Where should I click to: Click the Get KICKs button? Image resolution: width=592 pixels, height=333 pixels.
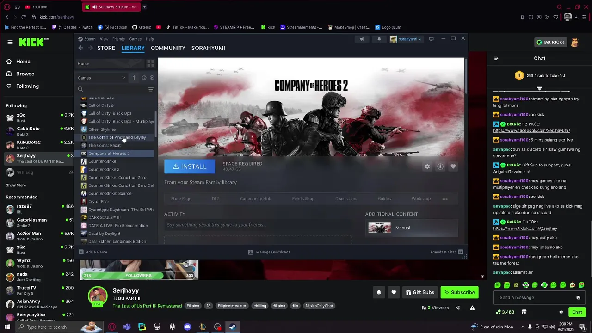point(550,42)
